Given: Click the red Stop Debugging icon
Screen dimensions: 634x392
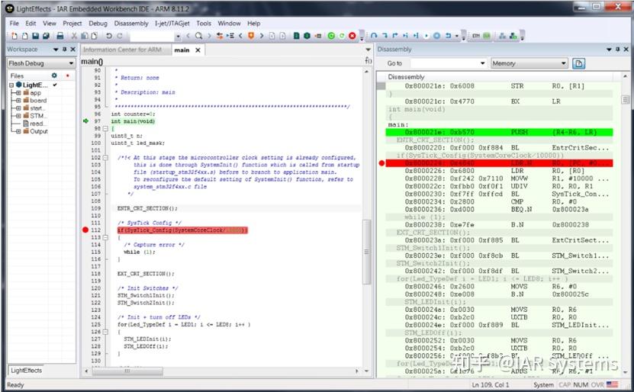Looking at the screenshot, I should click(352, 36).
